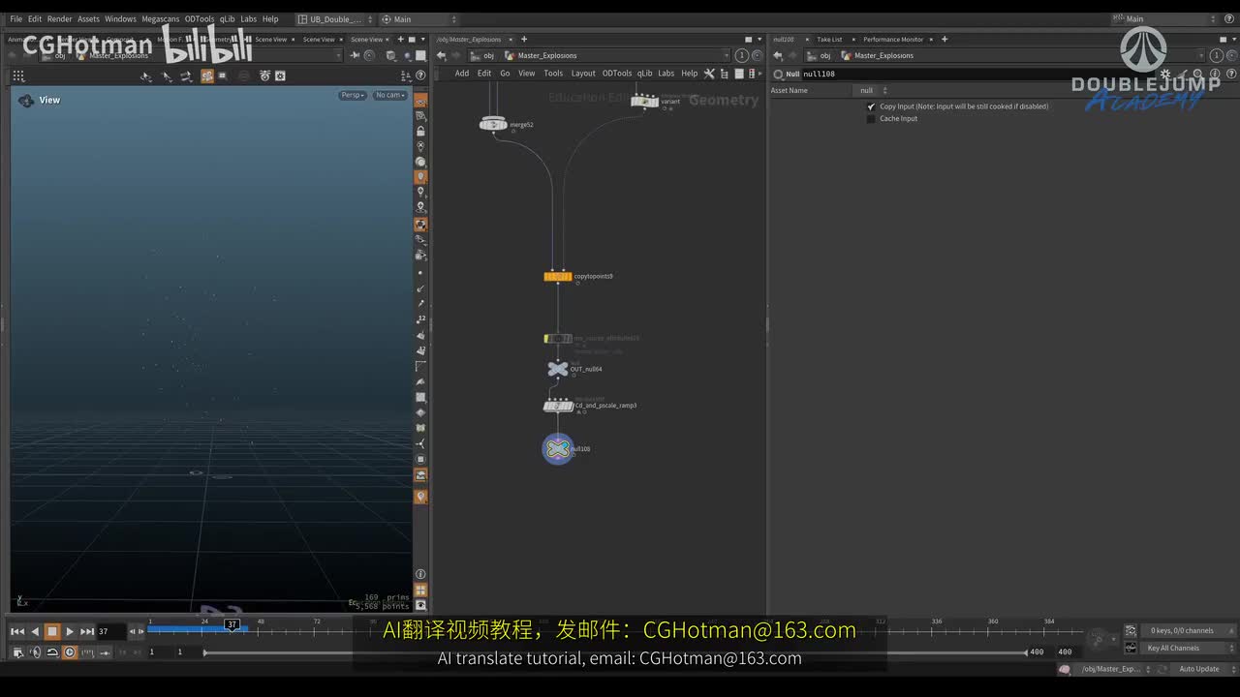Toggle the real-time playback clock icon
Screen dimensions: 1240x697
pos(70,652)
